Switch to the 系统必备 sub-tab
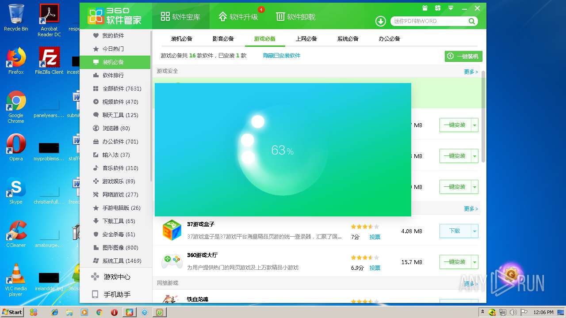This screenshot has height=318, width=566. 348,39
